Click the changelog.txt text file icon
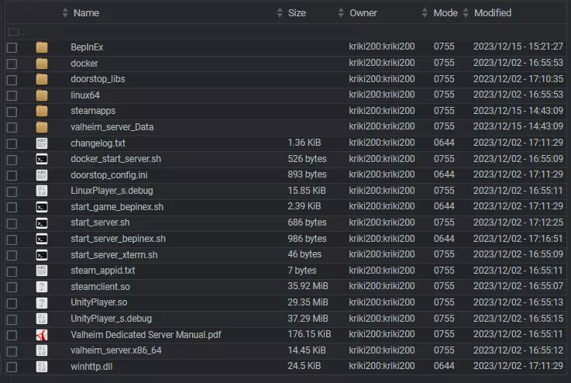Viewport: 571px width, 383px height. 42,143
